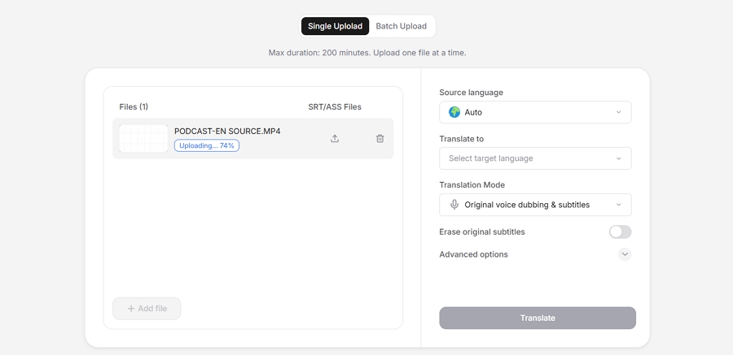This screenshot has height=355, width=733.
Task: Toggle Erase original subtitles switch
Action: point(621,232)
